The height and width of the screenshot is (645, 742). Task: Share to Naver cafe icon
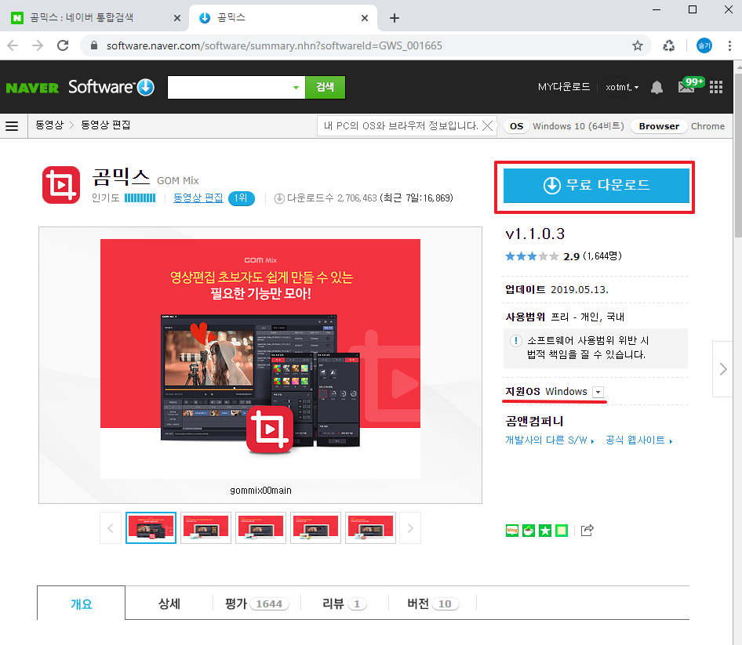coord(529,531)
